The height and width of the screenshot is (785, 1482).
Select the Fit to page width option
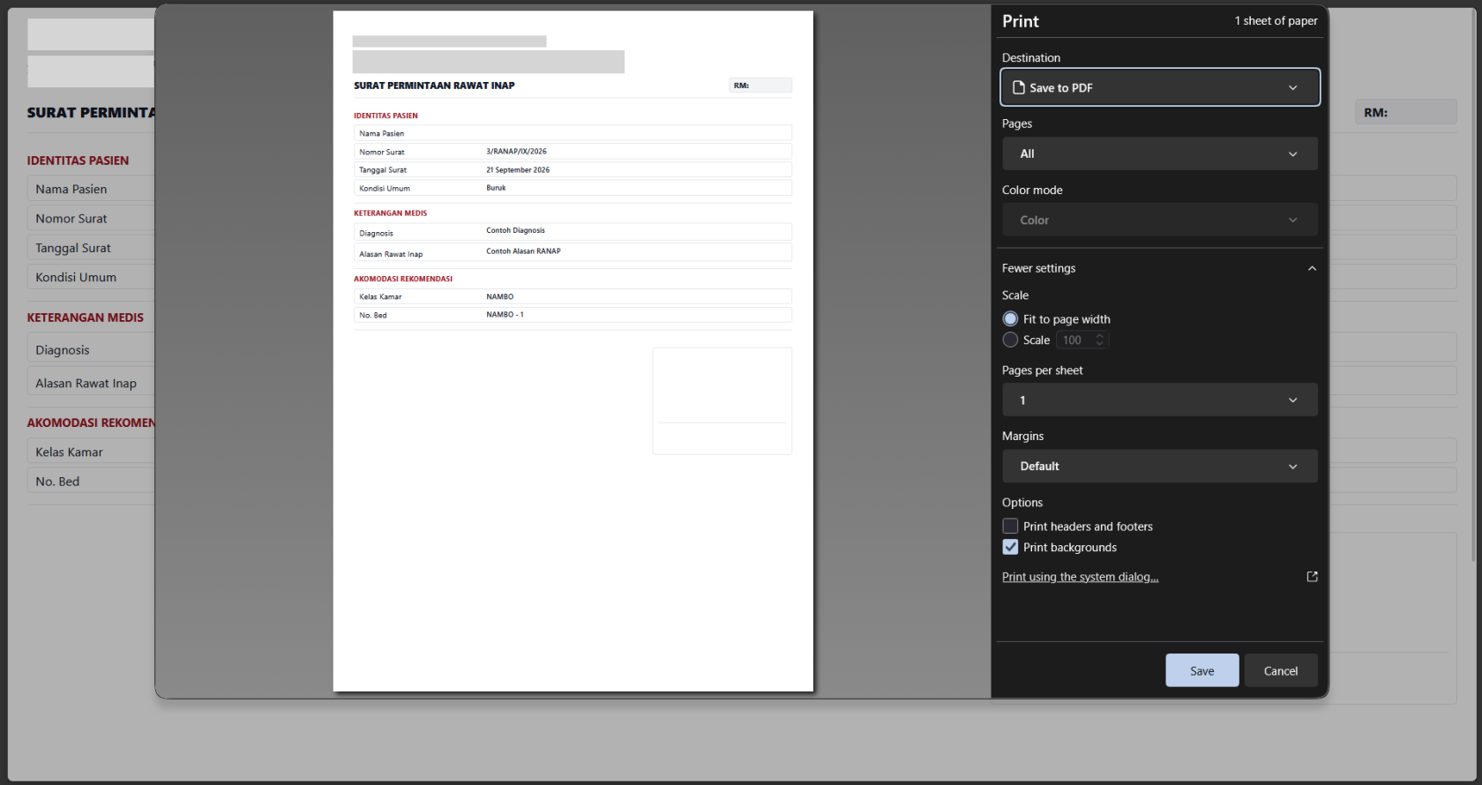(1010, 318)
